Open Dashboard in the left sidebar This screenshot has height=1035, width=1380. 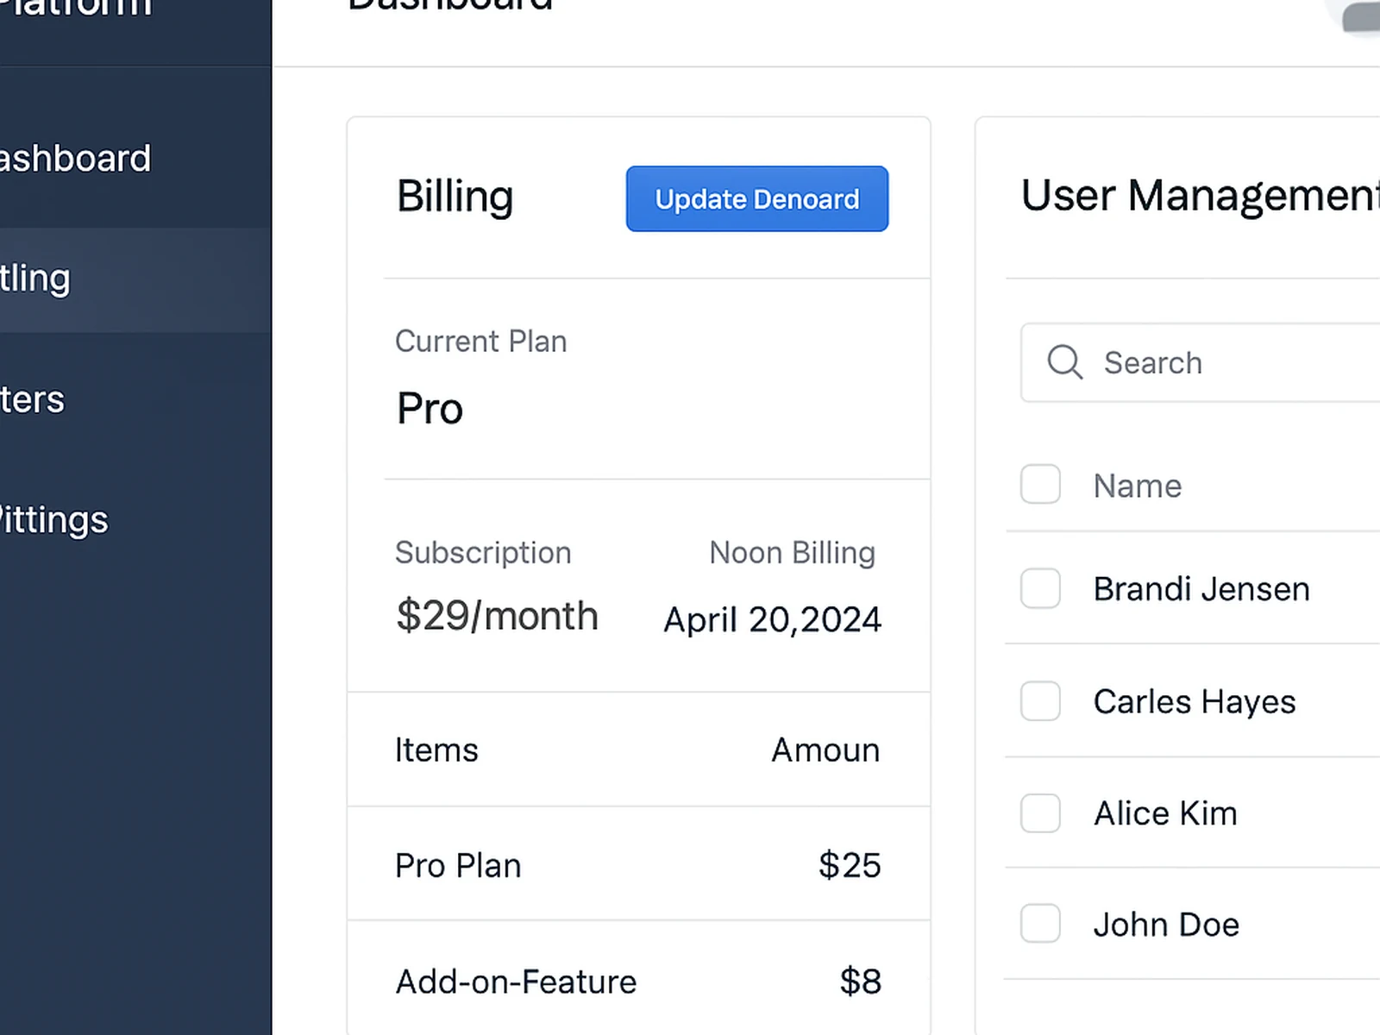[x=75, y=159]
